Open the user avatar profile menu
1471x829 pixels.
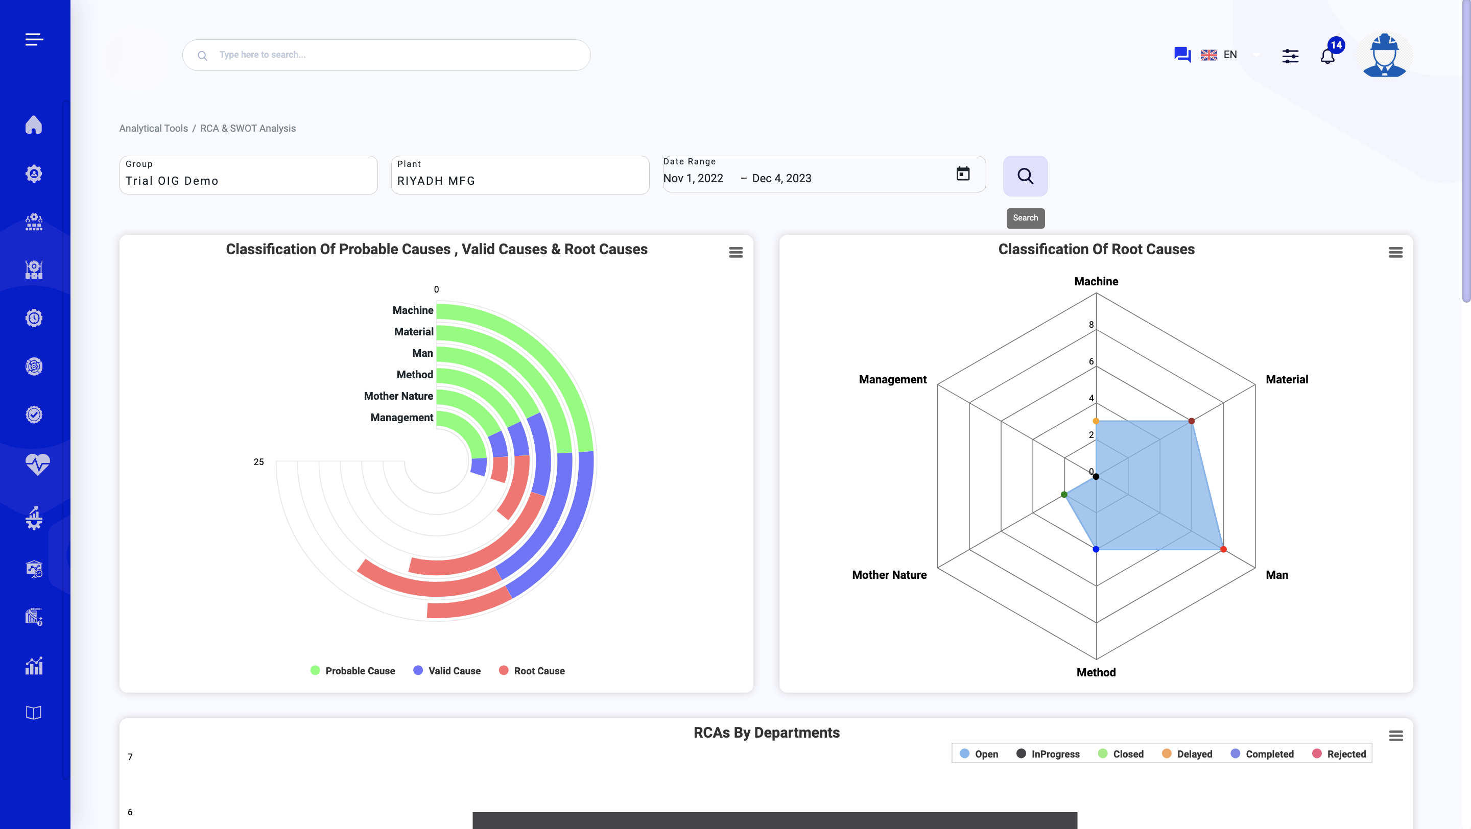(x=1384, y=55)
